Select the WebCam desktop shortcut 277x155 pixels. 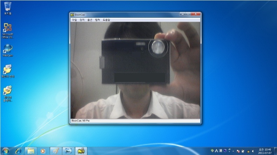pyautogui.click(x=8, y=50)
